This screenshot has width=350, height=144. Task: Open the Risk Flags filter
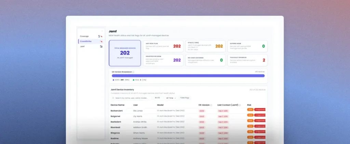point(184,98)
